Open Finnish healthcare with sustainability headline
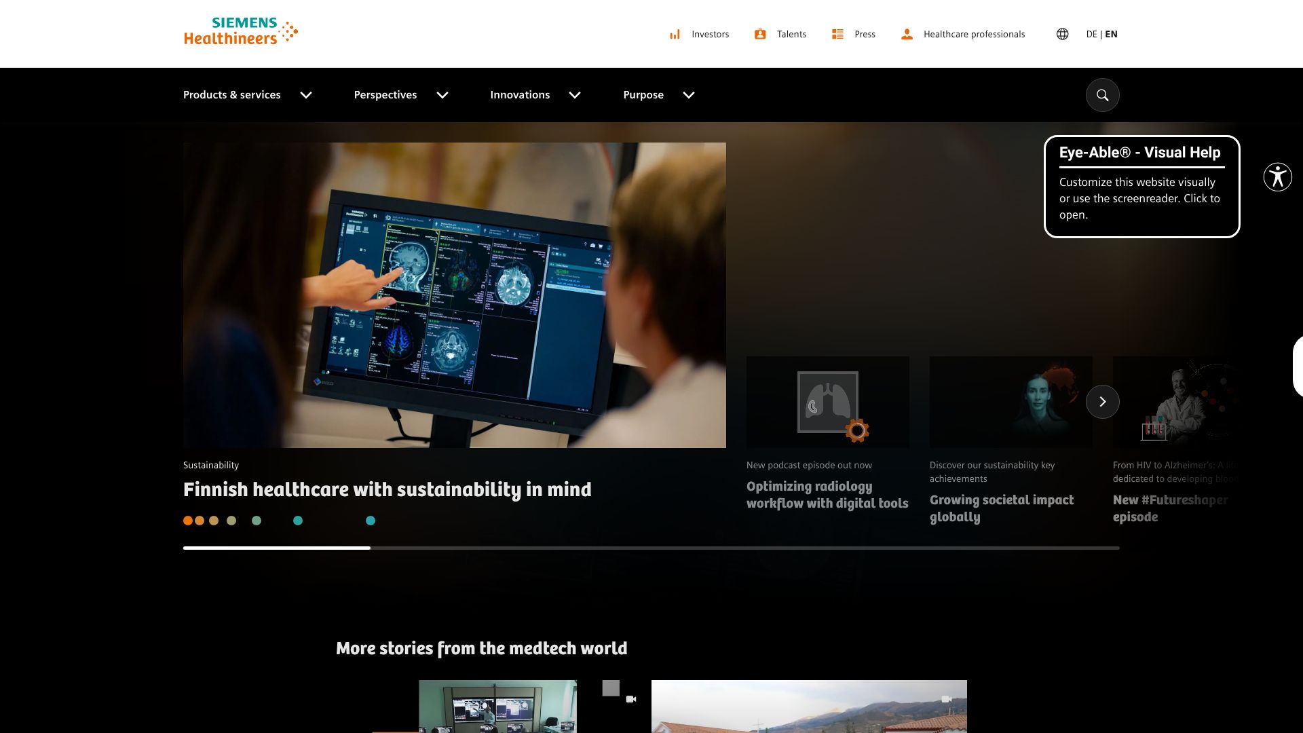This screenshot has height=733, width=1303. tap(387, 489)
